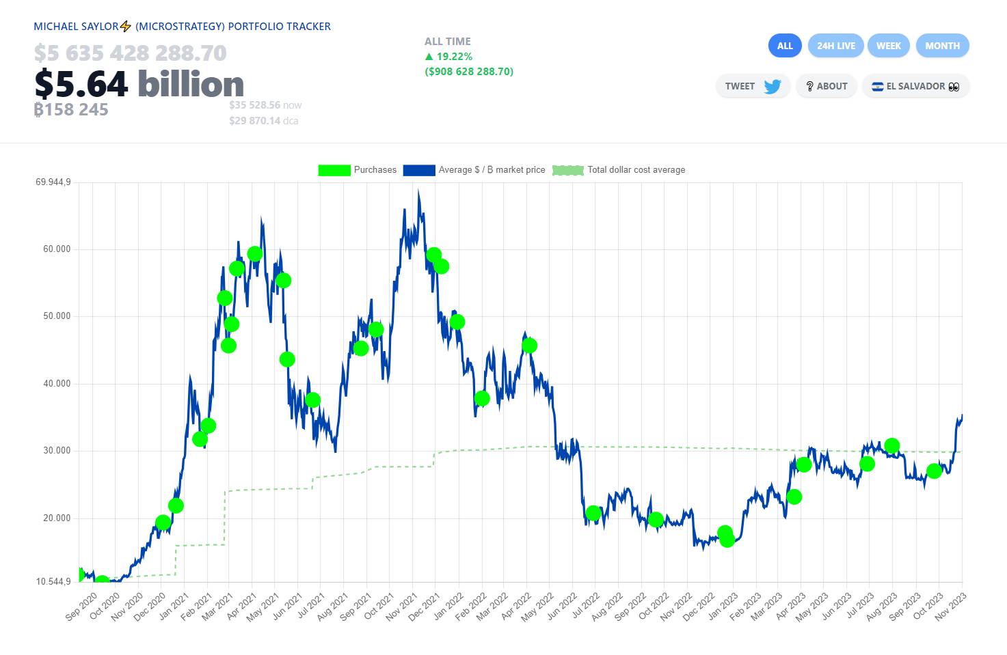
Task: Click the "Jan 2023" x-axis label
Action: tap(723, 607)
